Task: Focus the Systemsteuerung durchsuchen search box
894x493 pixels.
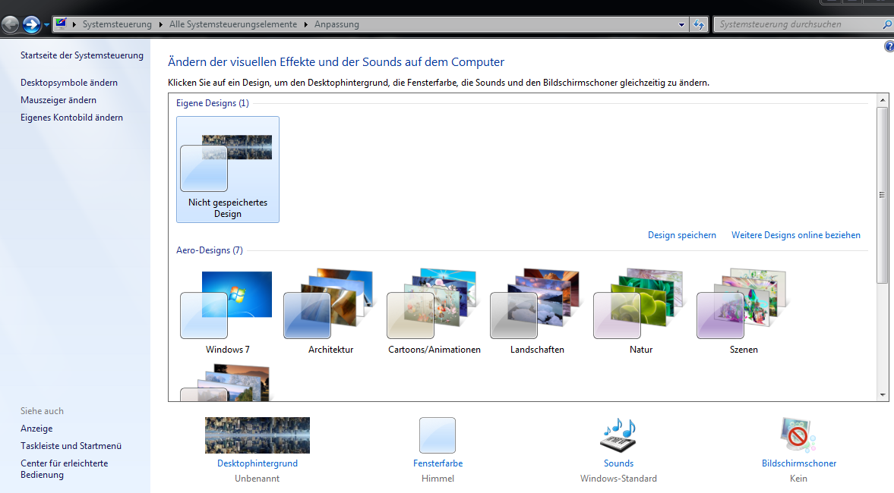Action: pos(797,24)
